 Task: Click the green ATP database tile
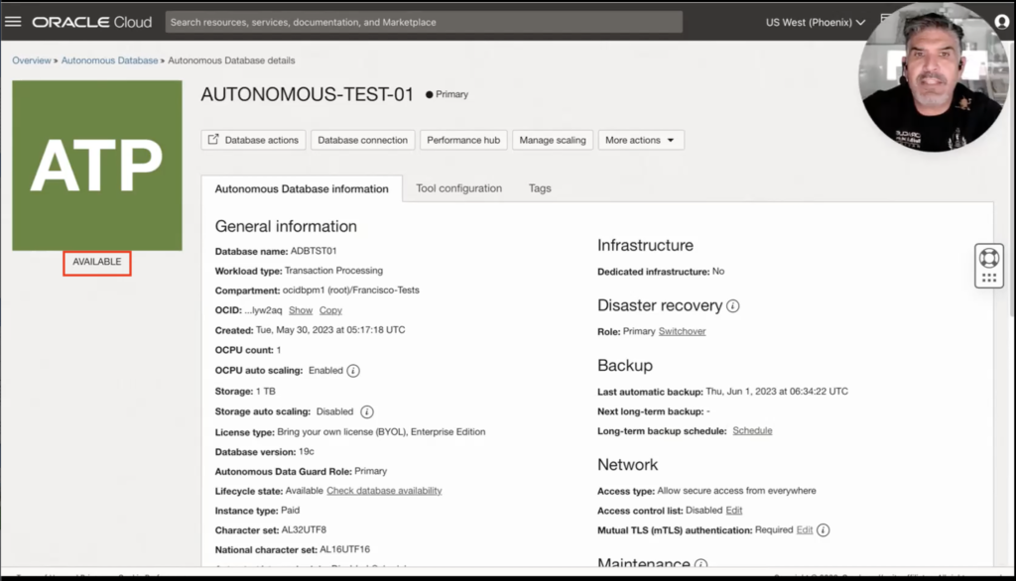97,166
